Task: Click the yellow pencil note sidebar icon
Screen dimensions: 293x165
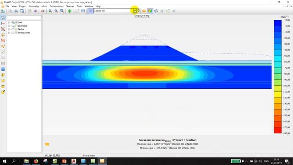Action: (3, 92)
